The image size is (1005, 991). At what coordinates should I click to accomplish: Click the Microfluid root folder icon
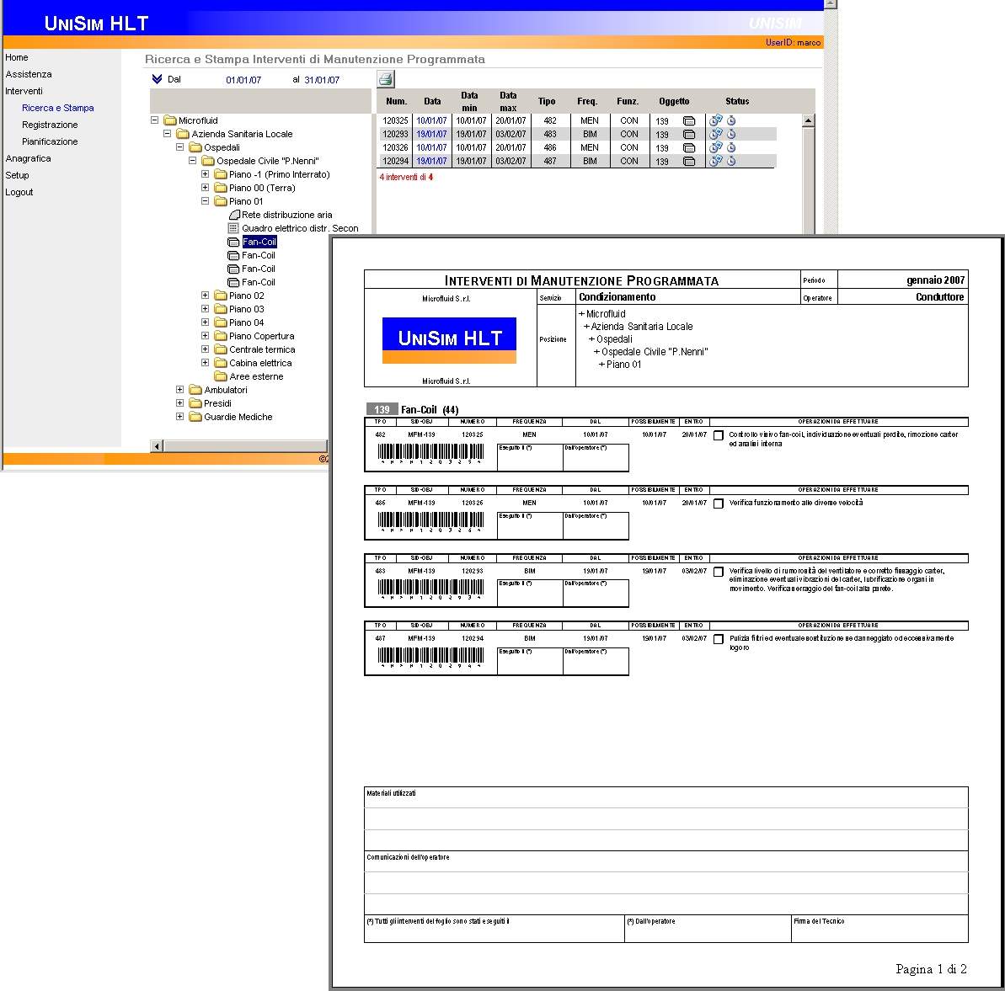pos(170,120)
